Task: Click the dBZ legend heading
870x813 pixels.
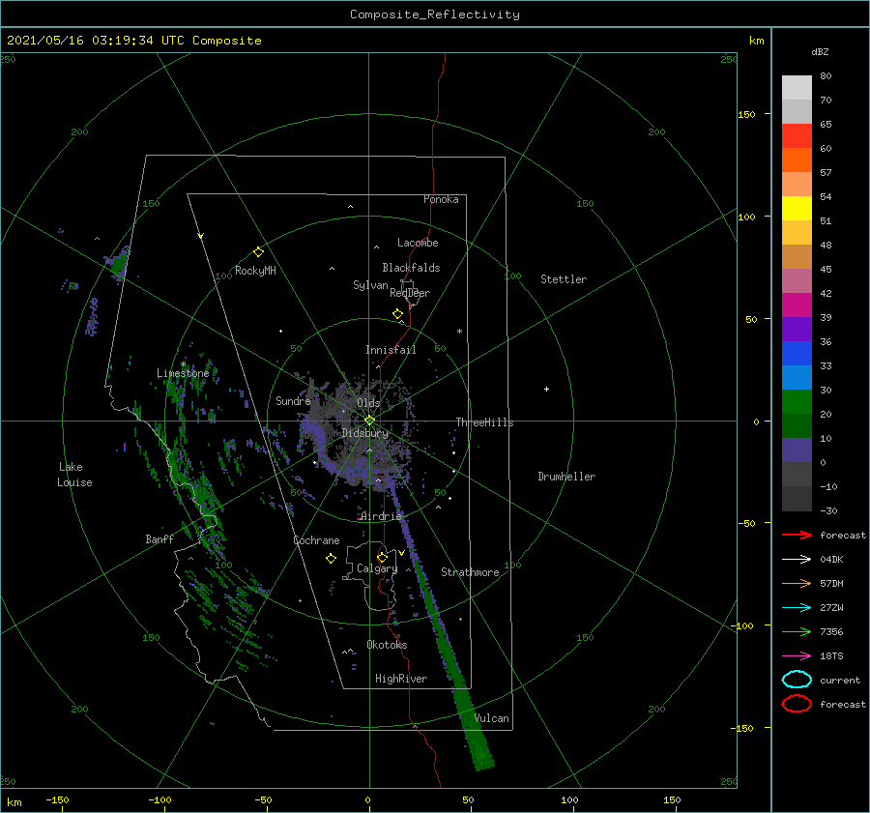Action: pos(820,51)
